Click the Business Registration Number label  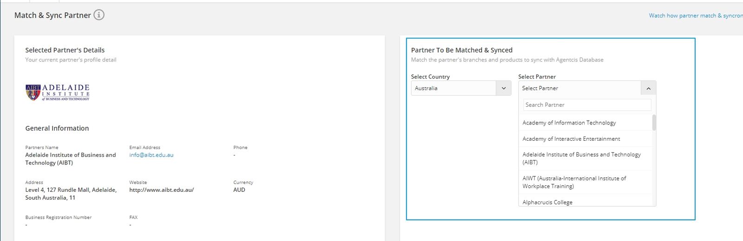59,217
